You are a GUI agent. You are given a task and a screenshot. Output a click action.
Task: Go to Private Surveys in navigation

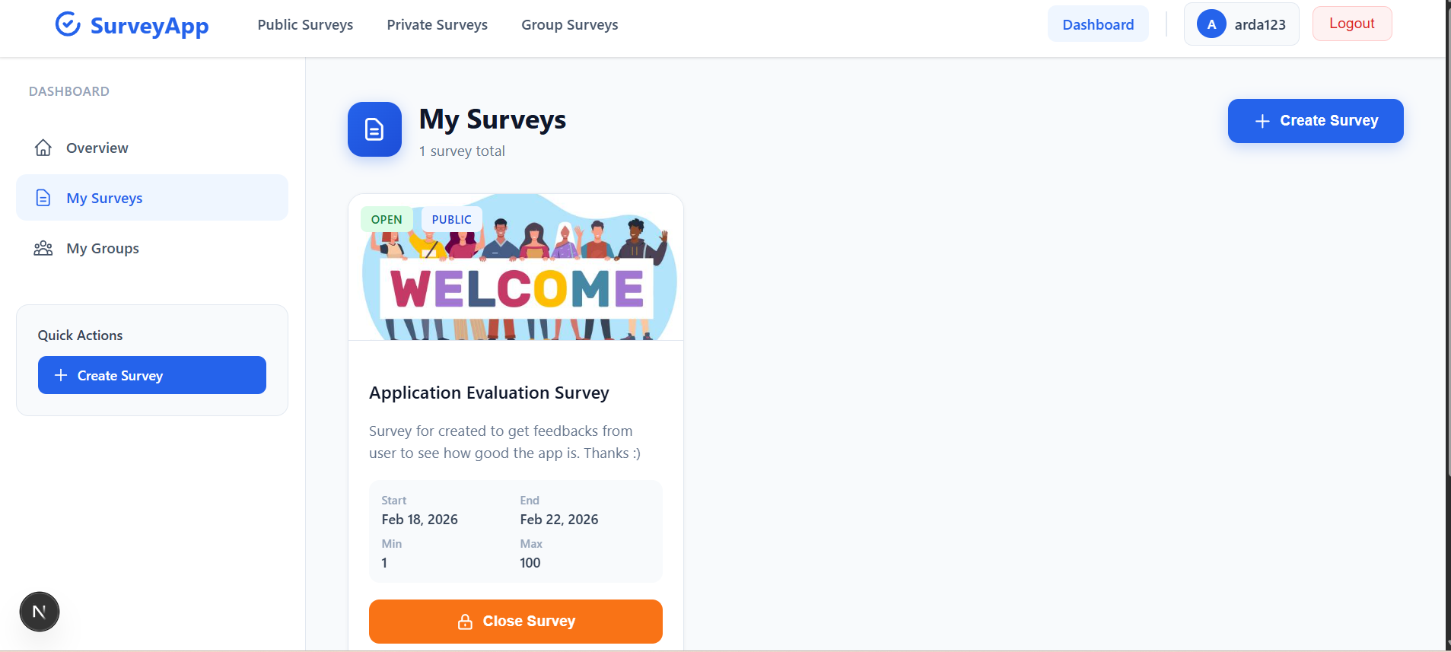[x=437, y=25]
